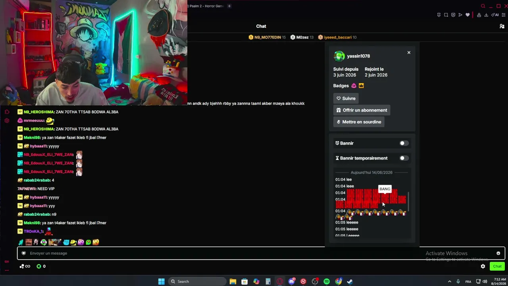Click username rabab24rabab next to message 4
Viewport: 508px width, 286px height.
click(x=37, y=180)
